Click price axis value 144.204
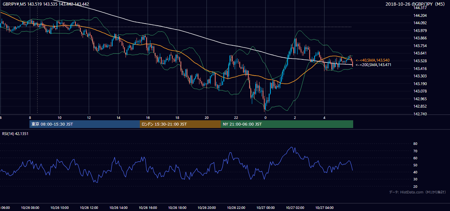This screenshot has width=450, height=211. tap(420, 15)
